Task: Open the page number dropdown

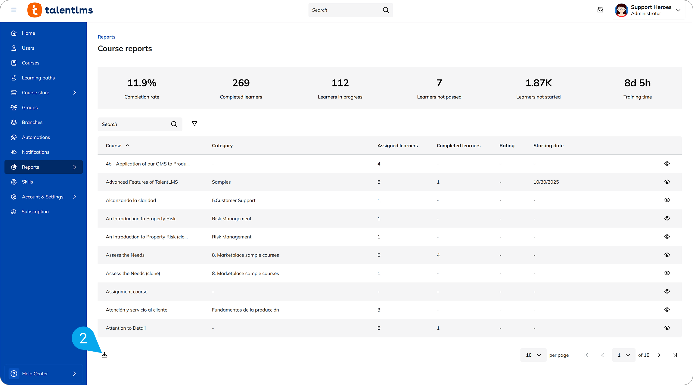Action: (x=623, y=355)
